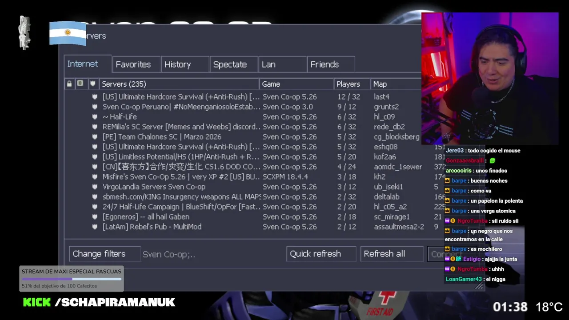Click the chat panel resize grip icon
Viewport: 569px width, 320px height.
479,286
